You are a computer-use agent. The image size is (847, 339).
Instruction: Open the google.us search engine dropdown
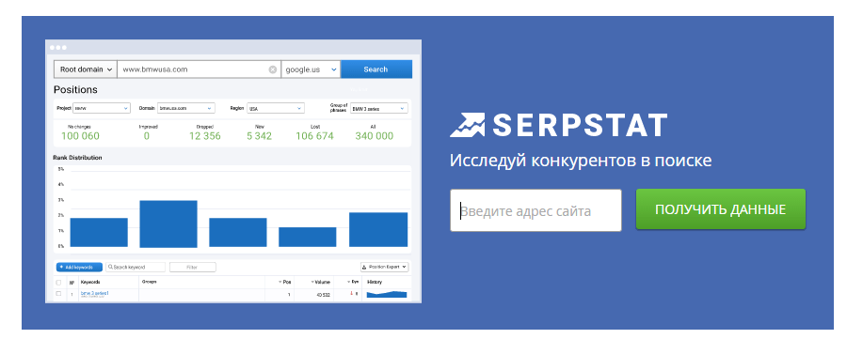[311, 69]
